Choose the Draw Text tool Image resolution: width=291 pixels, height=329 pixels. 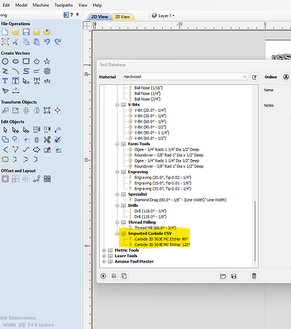5,81
